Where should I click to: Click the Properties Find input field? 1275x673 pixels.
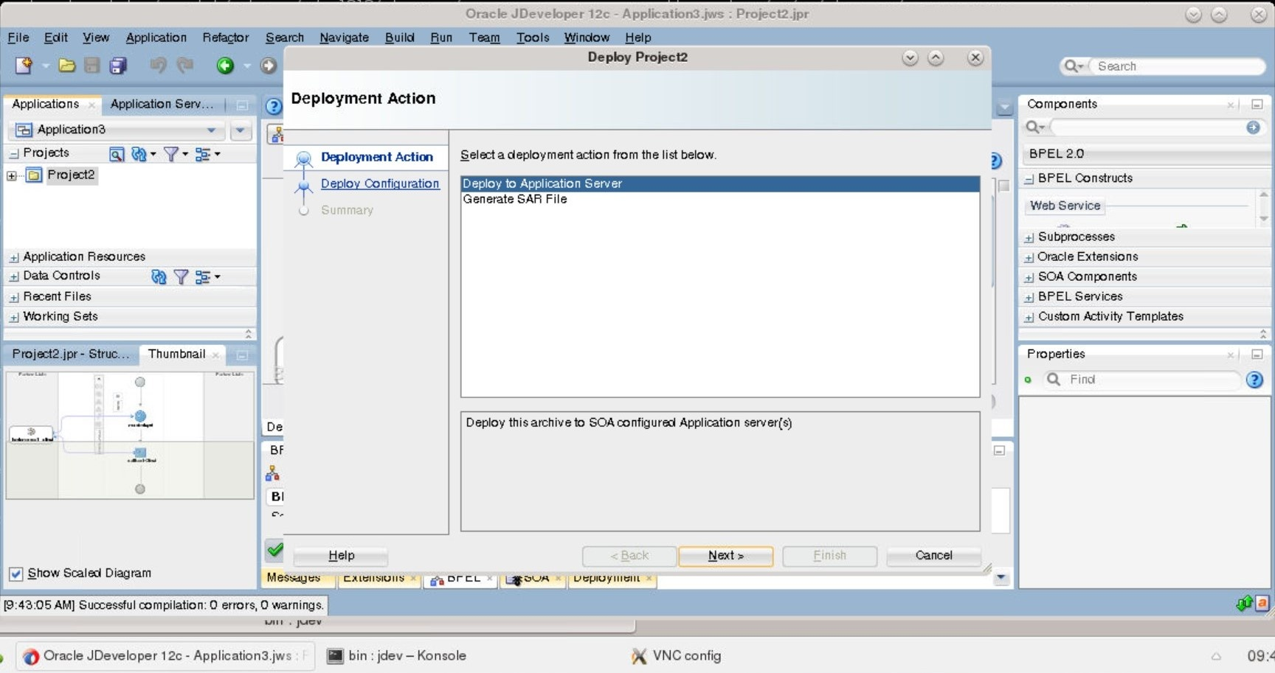(x=1153, y=380)
